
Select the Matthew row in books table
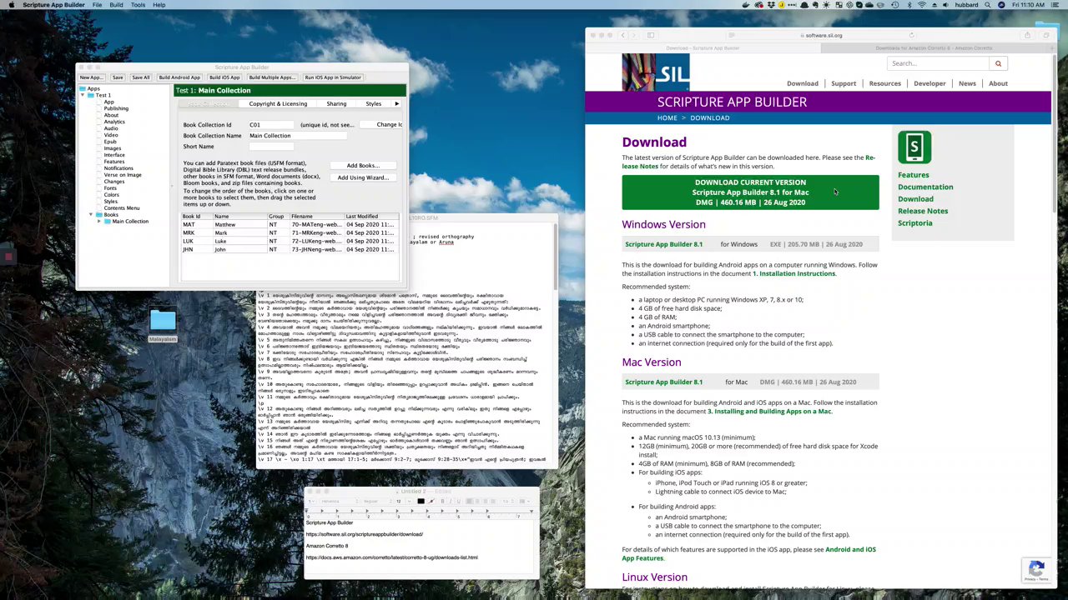(290, 225)
